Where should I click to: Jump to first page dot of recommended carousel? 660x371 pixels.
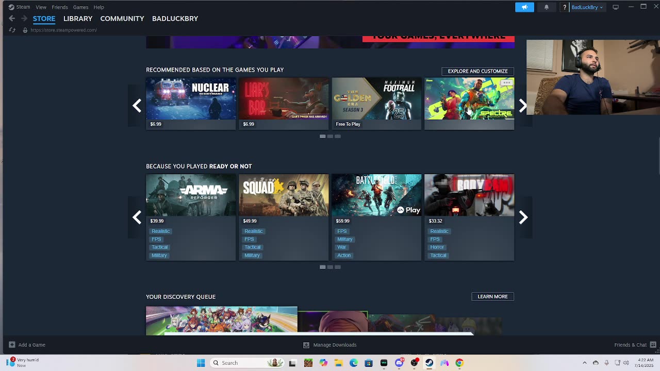(323, 136)
